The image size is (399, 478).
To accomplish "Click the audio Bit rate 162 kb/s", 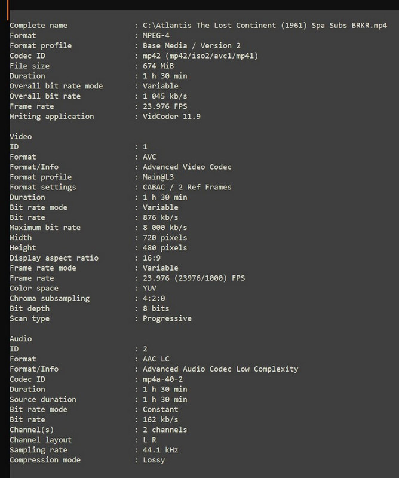I will click(160, 419).
